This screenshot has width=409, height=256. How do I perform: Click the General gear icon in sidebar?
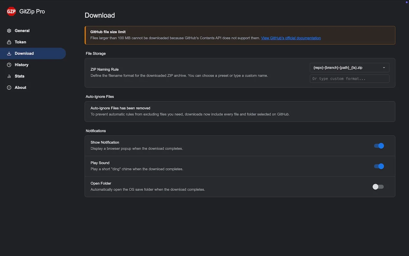[9, 31]
